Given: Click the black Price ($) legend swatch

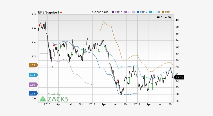Looking at the screenshot, I should [158, 17].
